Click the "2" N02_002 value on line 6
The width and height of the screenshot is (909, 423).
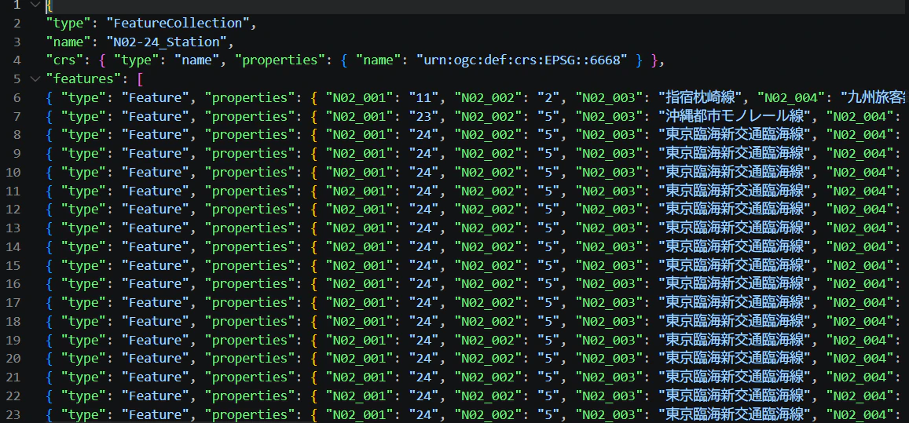click(548, 98)
